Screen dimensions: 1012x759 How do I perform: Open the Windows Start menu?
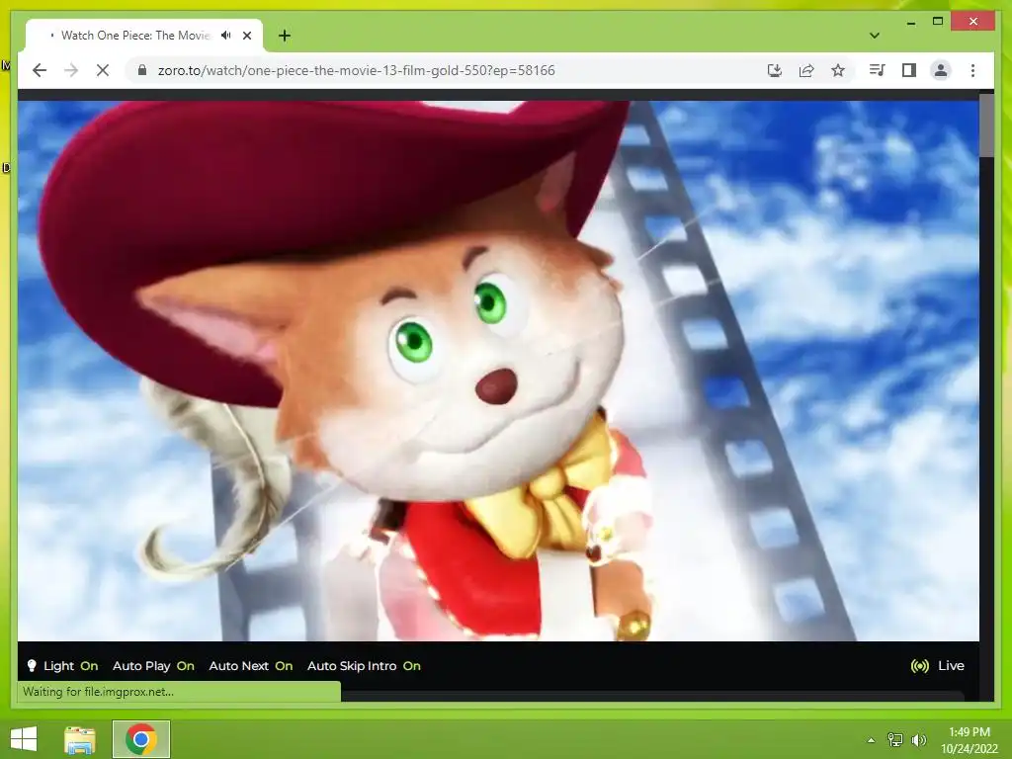[x=24, y=739]
